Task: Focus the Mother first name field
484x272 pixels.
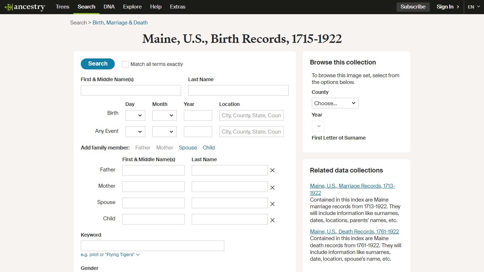Action: (153, 187)
